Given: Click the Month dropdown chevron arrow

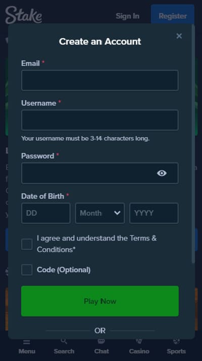Looking at the screenshot, I should coord(117,213).
